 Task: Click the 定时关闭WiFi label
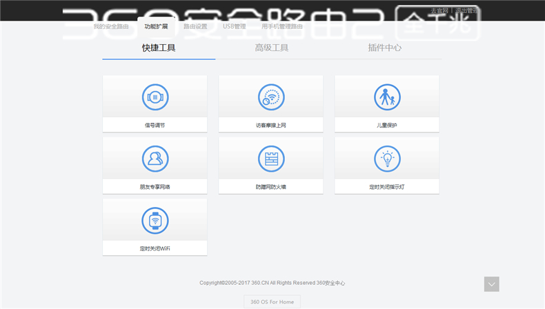tap(155, 248)
